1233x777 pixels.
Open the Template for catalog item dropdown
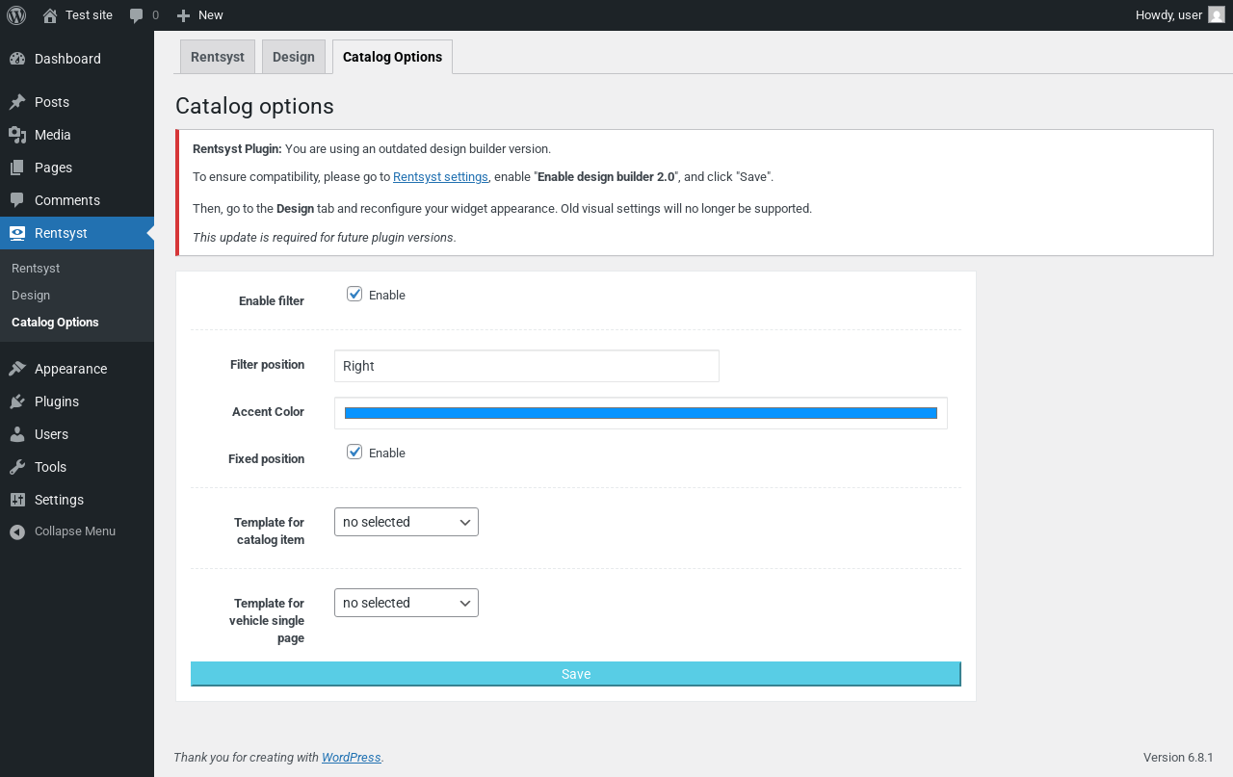[x=407, y=522]
